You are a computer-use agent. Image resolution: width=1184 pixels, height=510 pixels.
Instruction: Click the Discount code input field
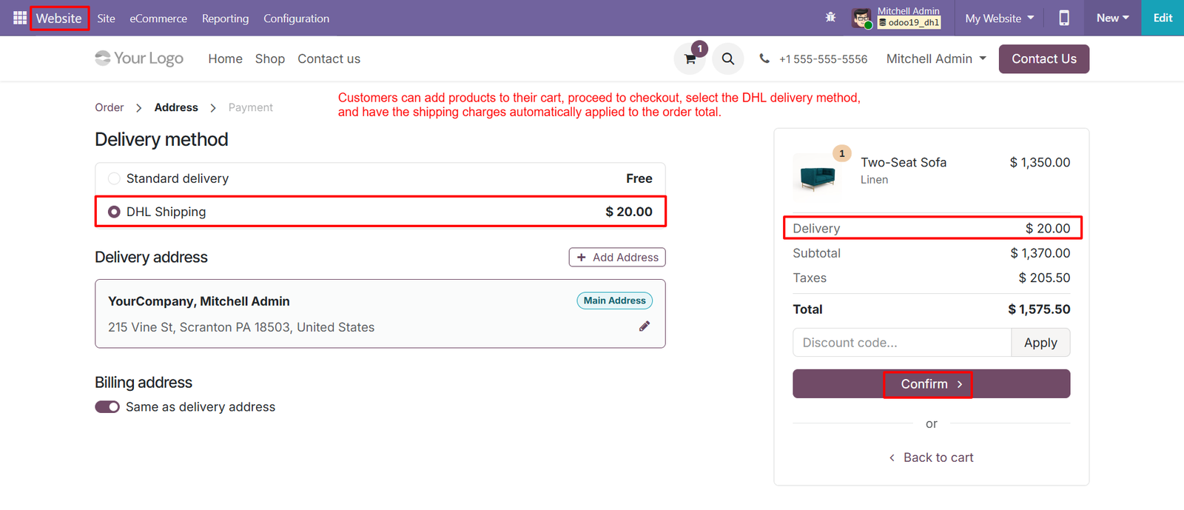902,343
